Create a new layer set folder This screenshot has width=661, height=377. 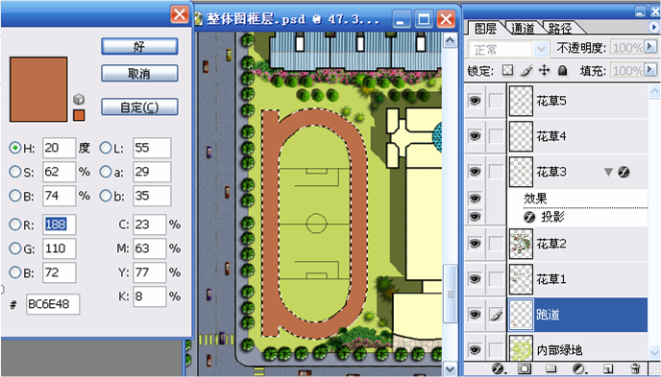[551, 369]
